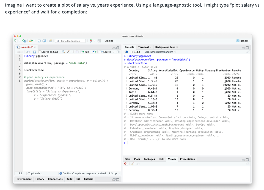Open the gander project menu
The height and width of the screenshot is (190, 264).
click(x=244, y=40)
